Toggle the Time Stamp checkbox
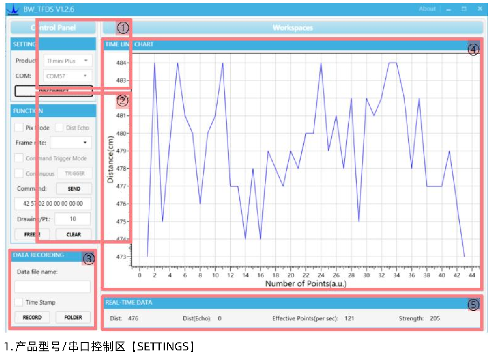This screenshot has height=356, width=491. tap(19, 302)
